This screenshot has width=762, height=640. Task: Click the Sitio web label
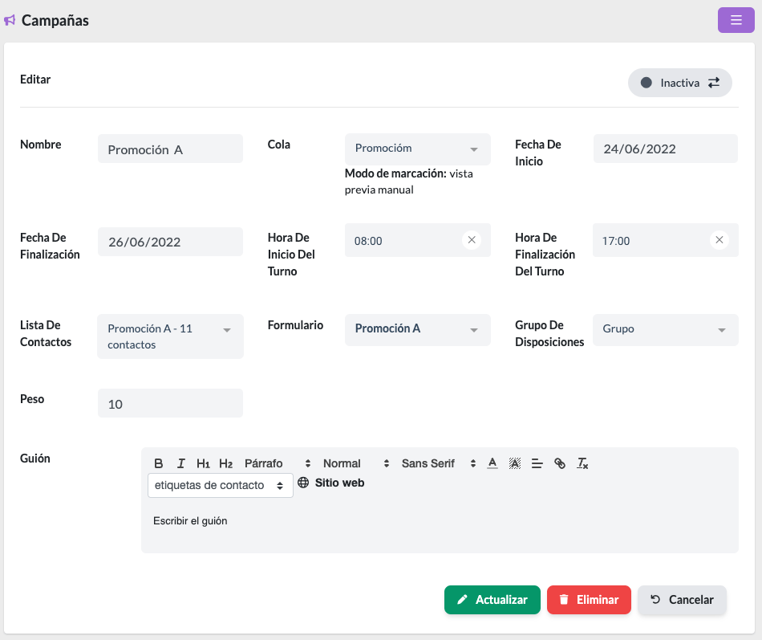pyautogui.click(x=339, y=483)
